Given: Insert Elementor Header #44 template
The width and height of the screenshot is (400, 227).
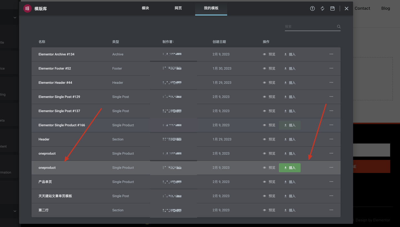Looking at the screenshot, I should click(290, 83).
